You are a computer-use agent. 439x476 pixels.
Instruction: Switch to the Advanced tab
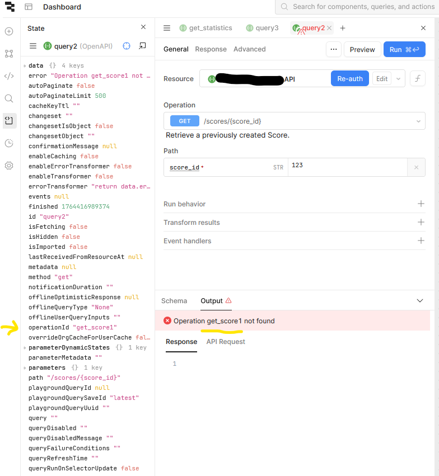[249, 49]
